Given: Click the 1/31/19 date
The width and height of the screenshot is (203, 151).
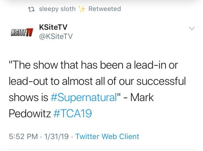Looking at the screenshot, I should (56, 136).
